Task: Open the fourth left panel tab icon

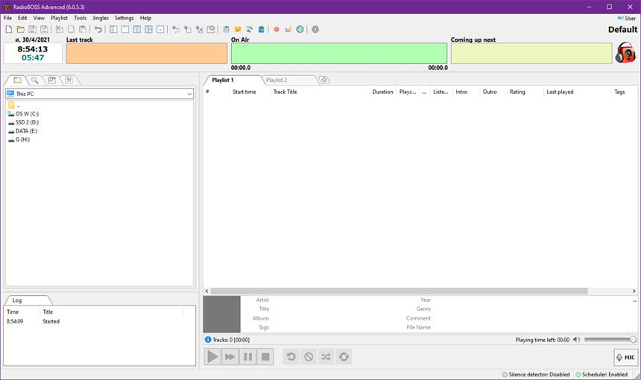Action: point(69,80)
